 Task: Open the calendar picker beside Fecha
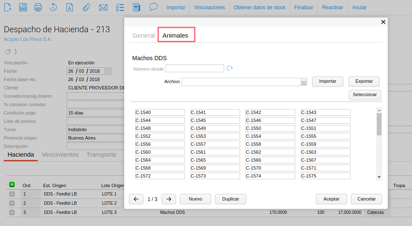click(107, 71)
